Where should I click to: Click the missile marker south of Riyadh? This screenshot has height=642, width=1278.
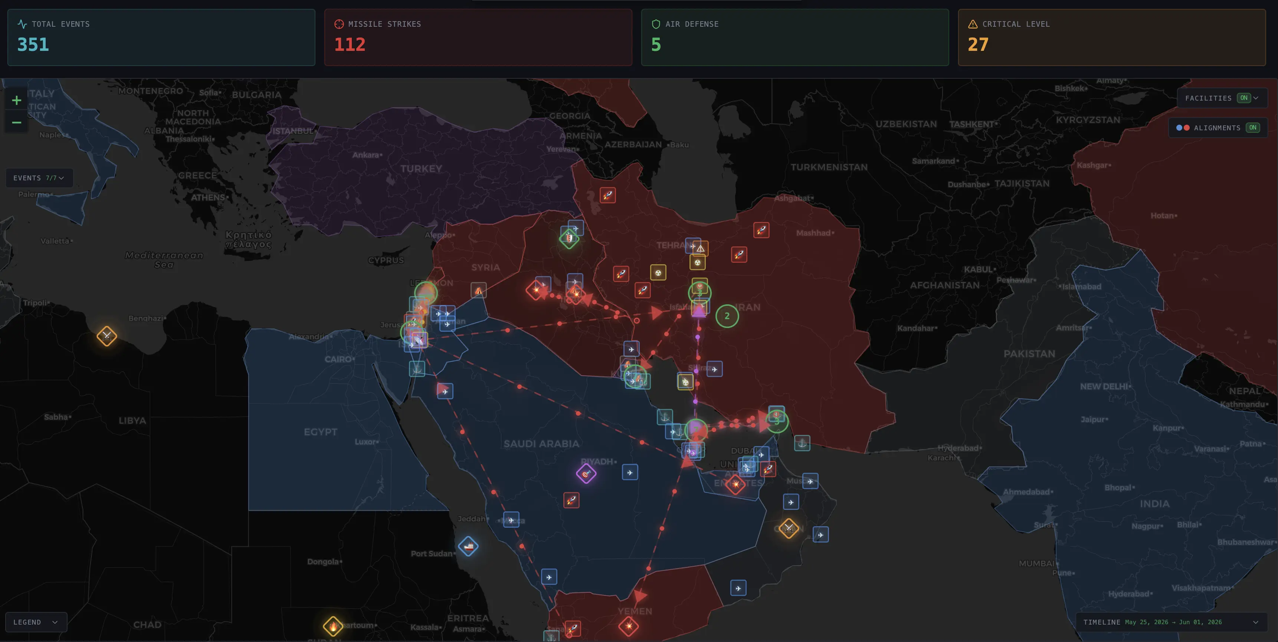click(571, 500)
